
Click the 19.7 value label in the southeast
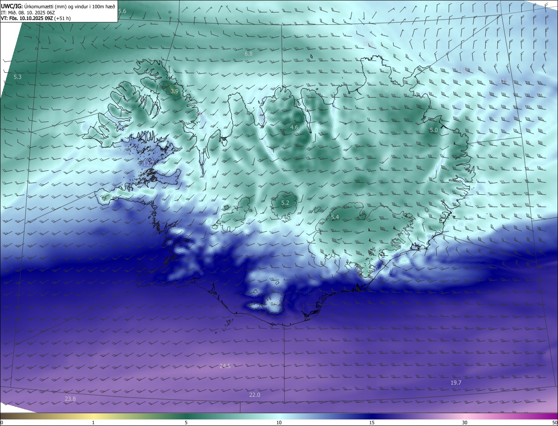click(456, 382)
